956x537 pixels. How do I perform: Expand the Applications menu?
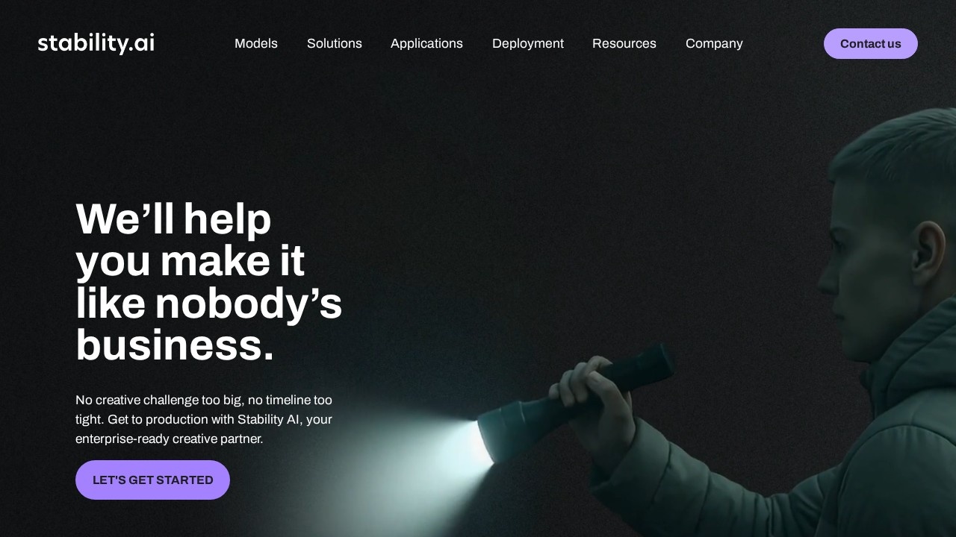pyautogui.click(x=426, y=43)
